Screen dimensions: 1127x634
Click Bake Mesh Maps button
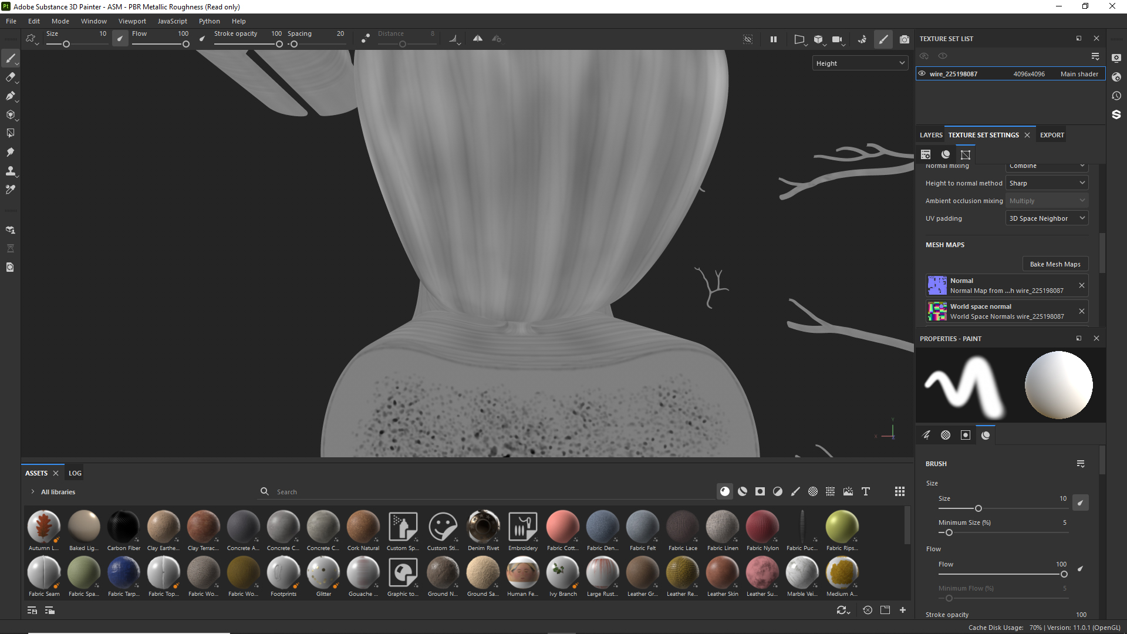(1055, 264)
